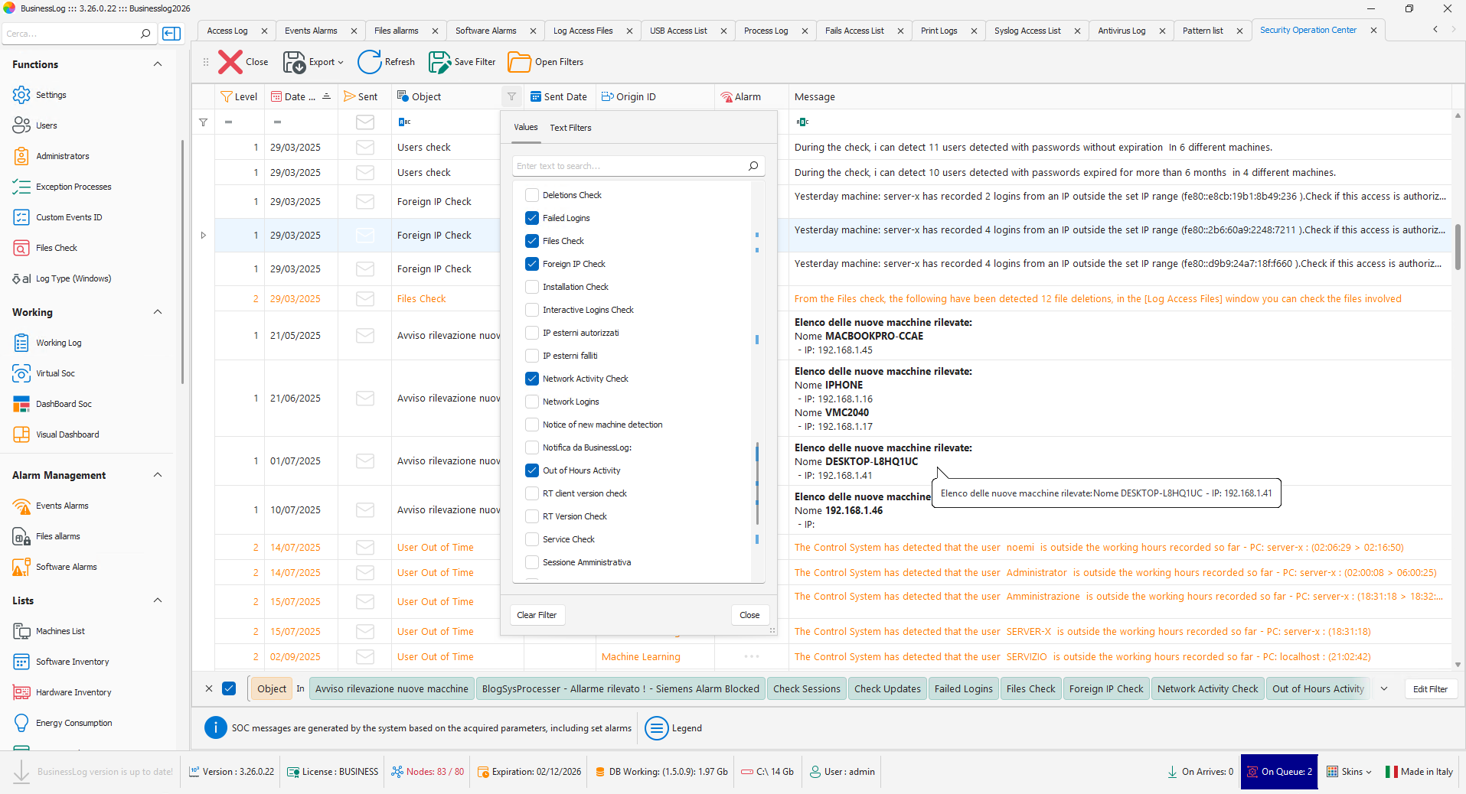Image resolution: width=1466 pixels, height=794 pixels.
Task: Click the Open Filters folder icon
Action: [x=519, y=62]
